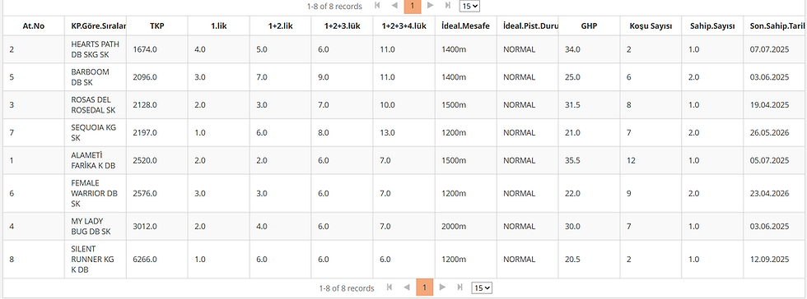
Task: Sort by KP.Göre.Sıralar column header
Action: pos(96,26)
